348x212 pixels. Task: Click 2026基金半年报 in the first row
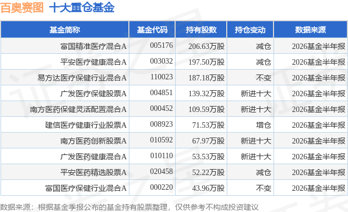point(319,46)
